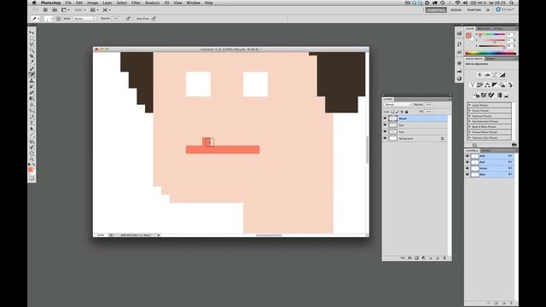Toggle lock all on layer

tap(406, 112)
